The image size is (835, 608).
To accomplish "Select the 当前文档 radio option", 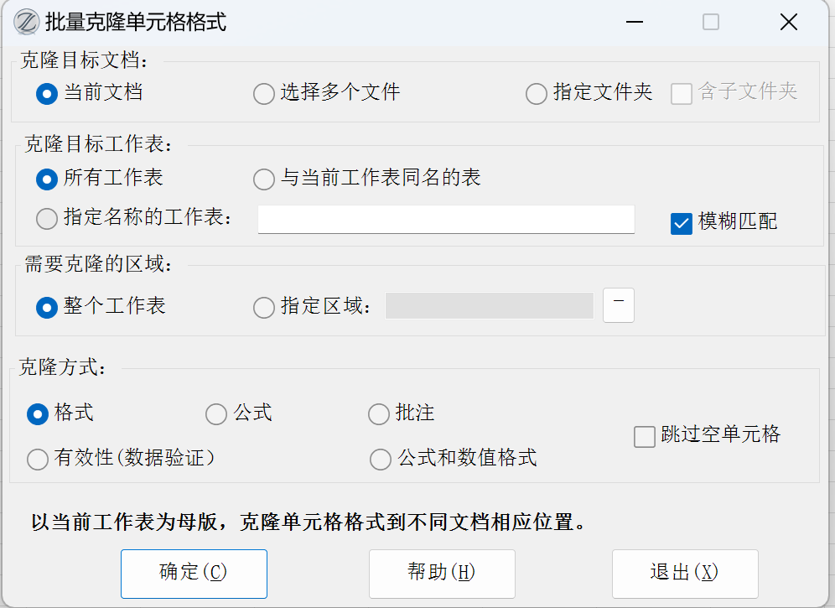I will click(x=47, y=93).
